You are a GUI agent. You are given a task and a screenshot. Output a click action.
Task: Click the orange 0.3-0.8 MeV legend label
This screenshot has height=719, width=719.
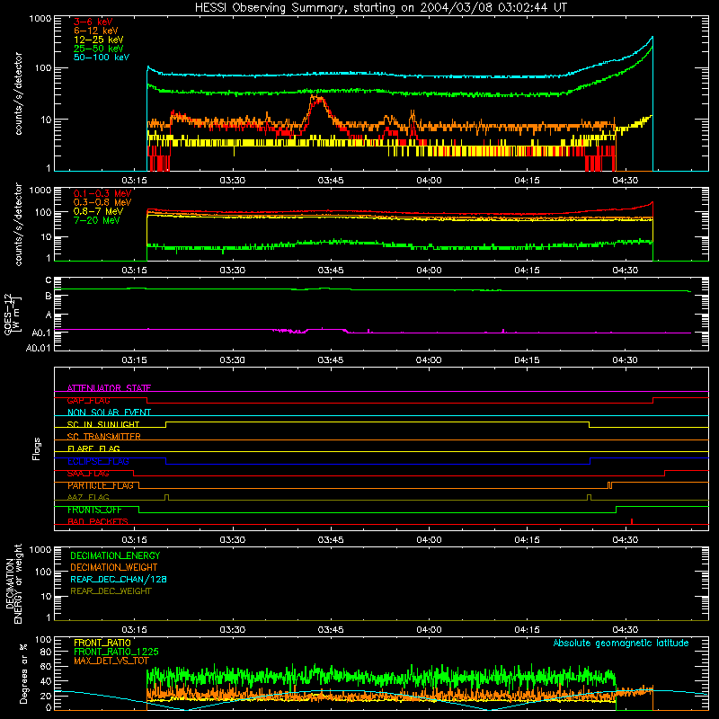(102, 203)
